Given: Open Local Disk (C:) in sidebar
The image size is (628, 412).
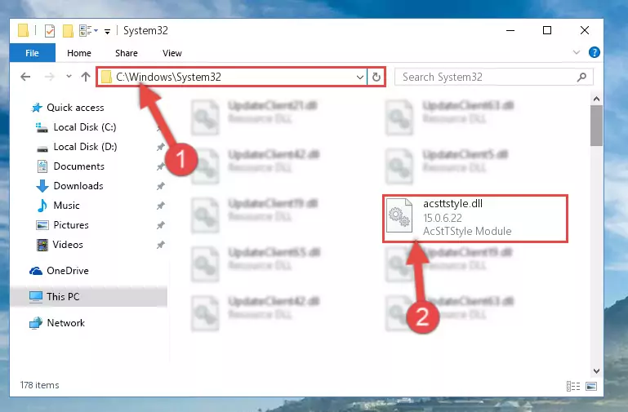Looking at the screenshot, I should [76, 127].
